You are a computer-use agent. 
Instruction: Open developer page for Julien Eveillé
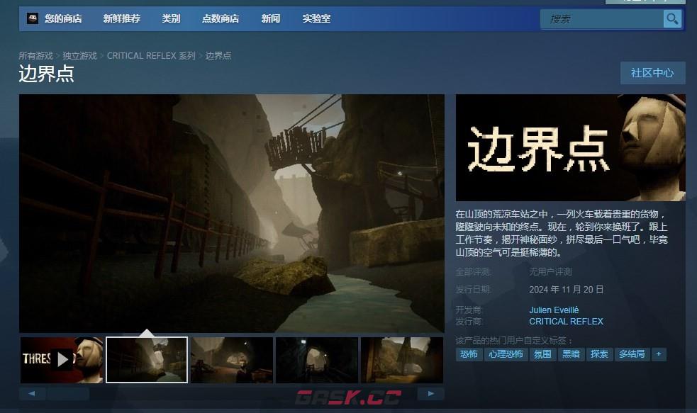point(554,310)
